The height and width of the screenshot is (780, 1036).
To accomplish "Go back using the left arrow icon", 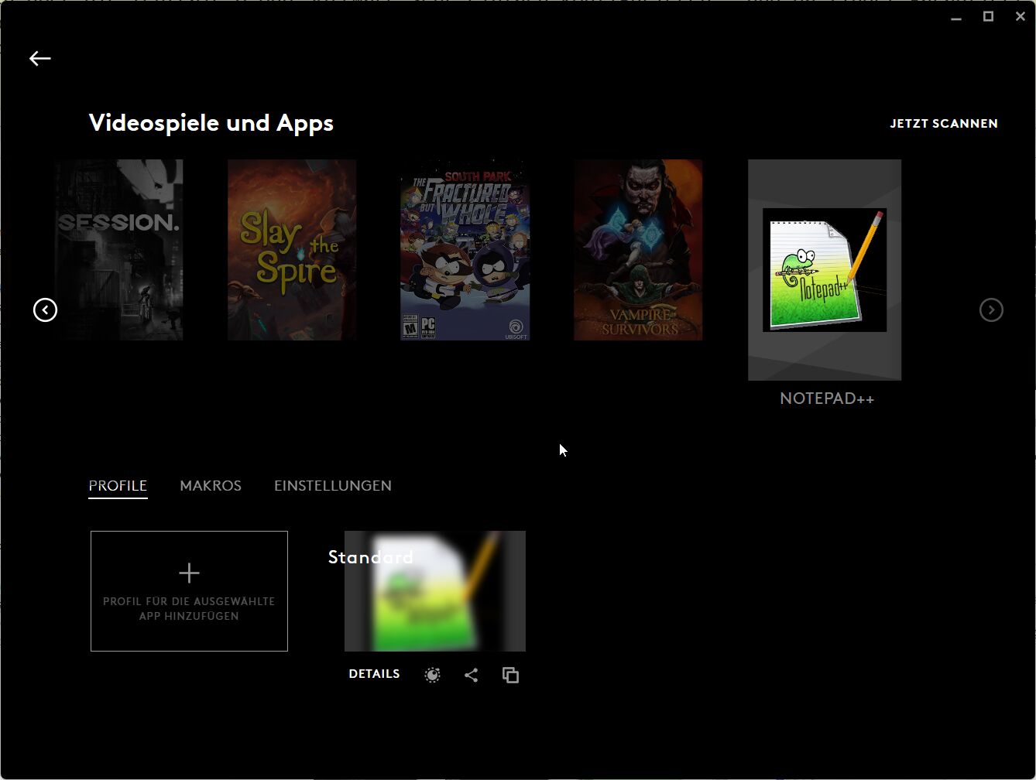I will [x=40, y=58].
